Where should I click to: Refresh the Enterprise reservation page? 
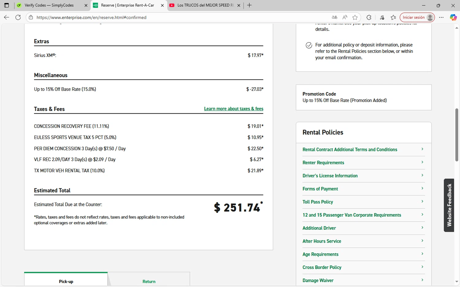tap(18, 17)
